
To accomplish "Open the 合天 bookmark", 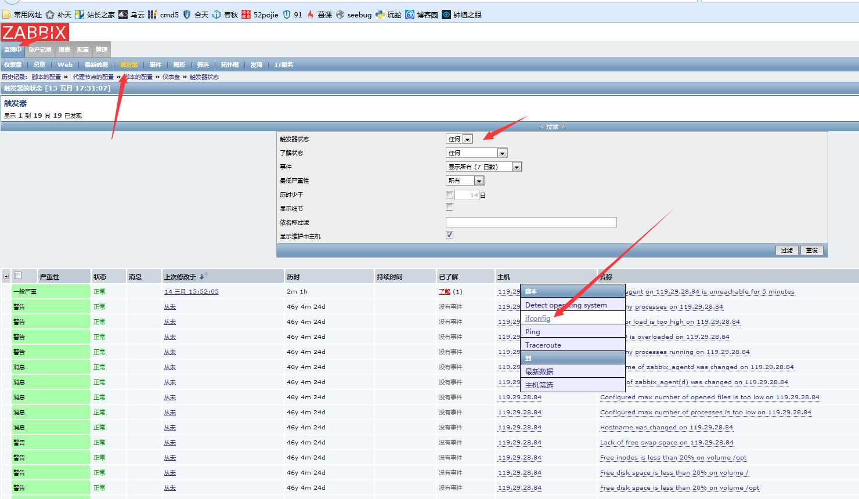I will coord(196,15).
